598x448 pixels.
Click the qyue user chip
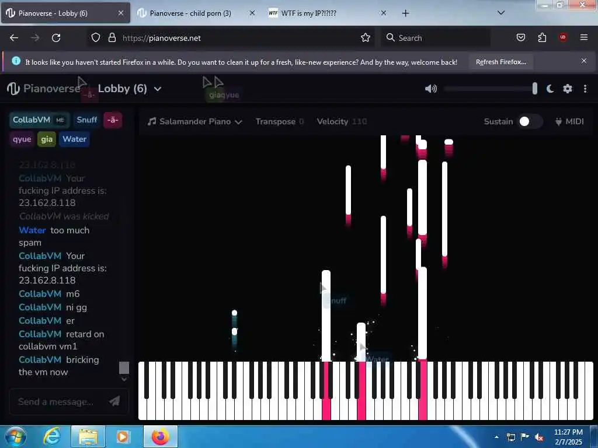coord(22,139)
